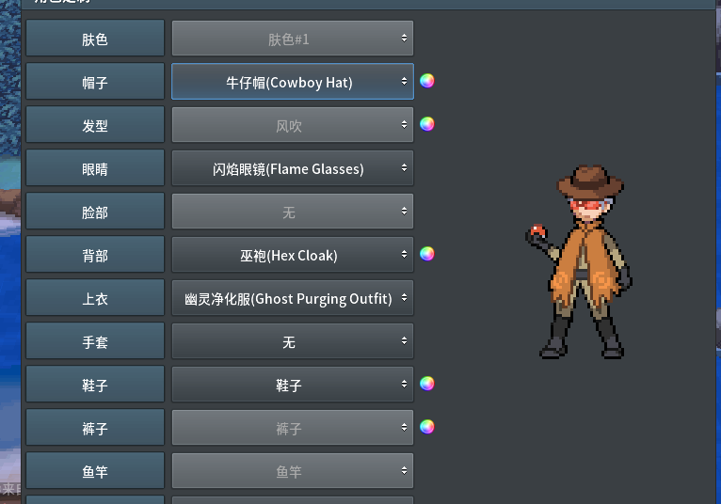Select the 眼睛 eyes category button

pos(95,167)
